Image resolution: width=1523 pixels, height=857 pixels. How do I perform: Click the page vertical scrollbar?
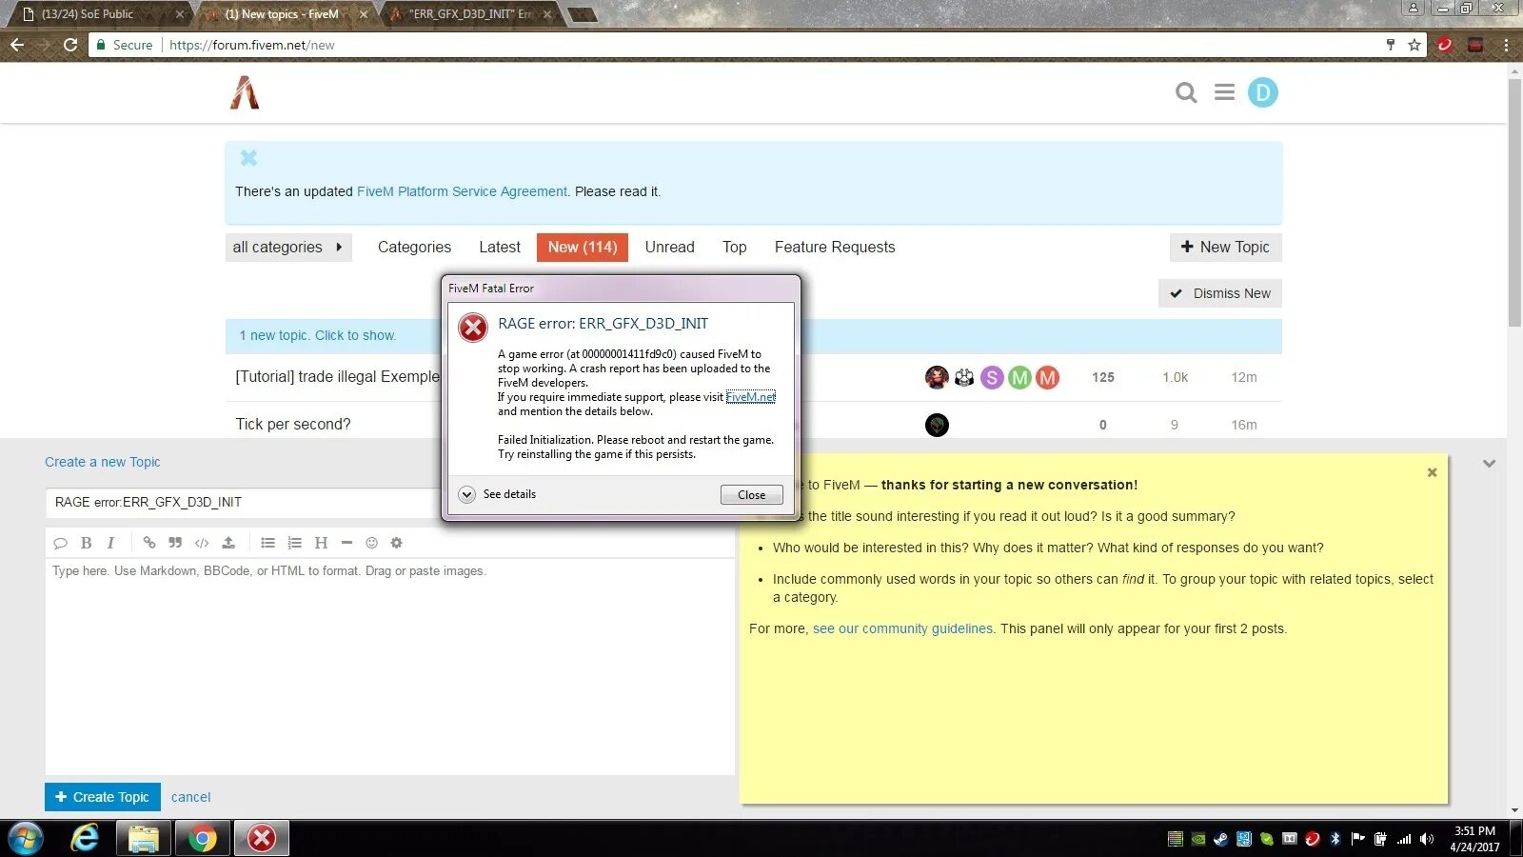tap(1514, 203)
